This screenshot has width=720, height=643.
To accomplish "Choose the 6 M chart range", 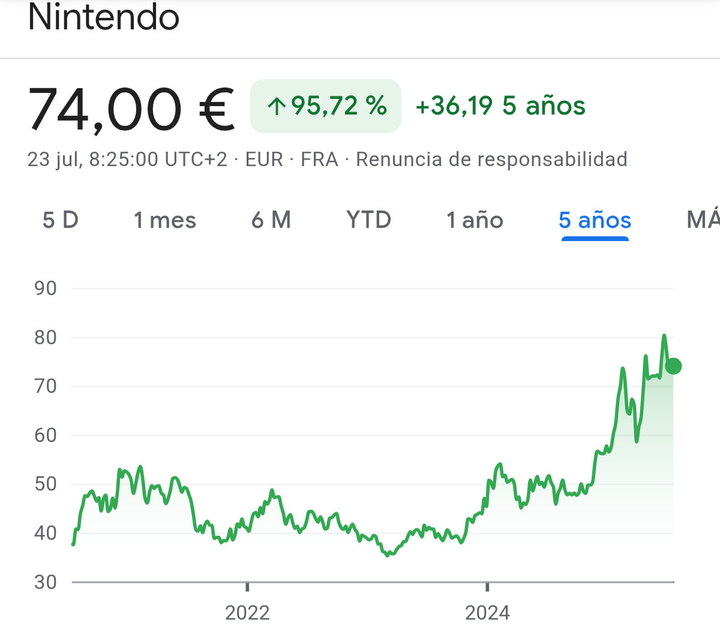I will (x=271, y=220).
